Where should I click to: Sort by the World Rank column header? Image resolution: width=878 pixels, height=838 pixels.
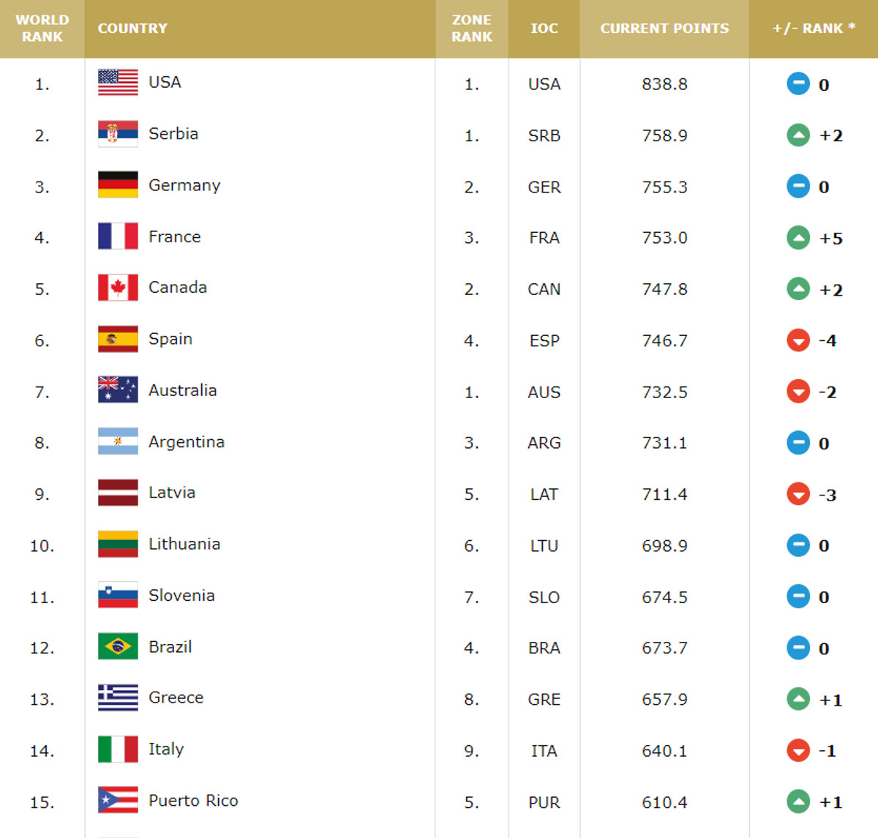[x=42, y=29]
